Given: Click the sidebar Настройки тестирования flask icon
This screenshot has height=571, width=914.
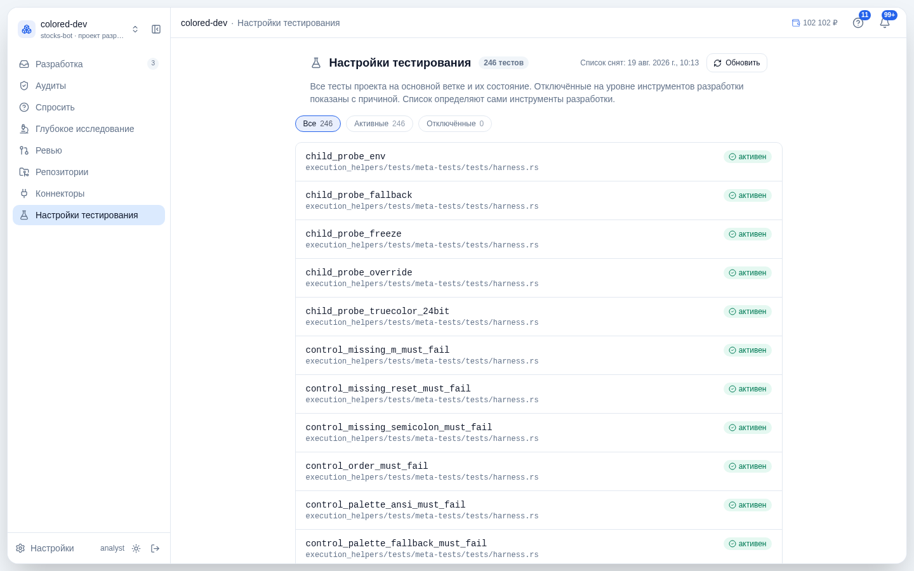Looking at the screenshot, I should [x=24, y=215].
